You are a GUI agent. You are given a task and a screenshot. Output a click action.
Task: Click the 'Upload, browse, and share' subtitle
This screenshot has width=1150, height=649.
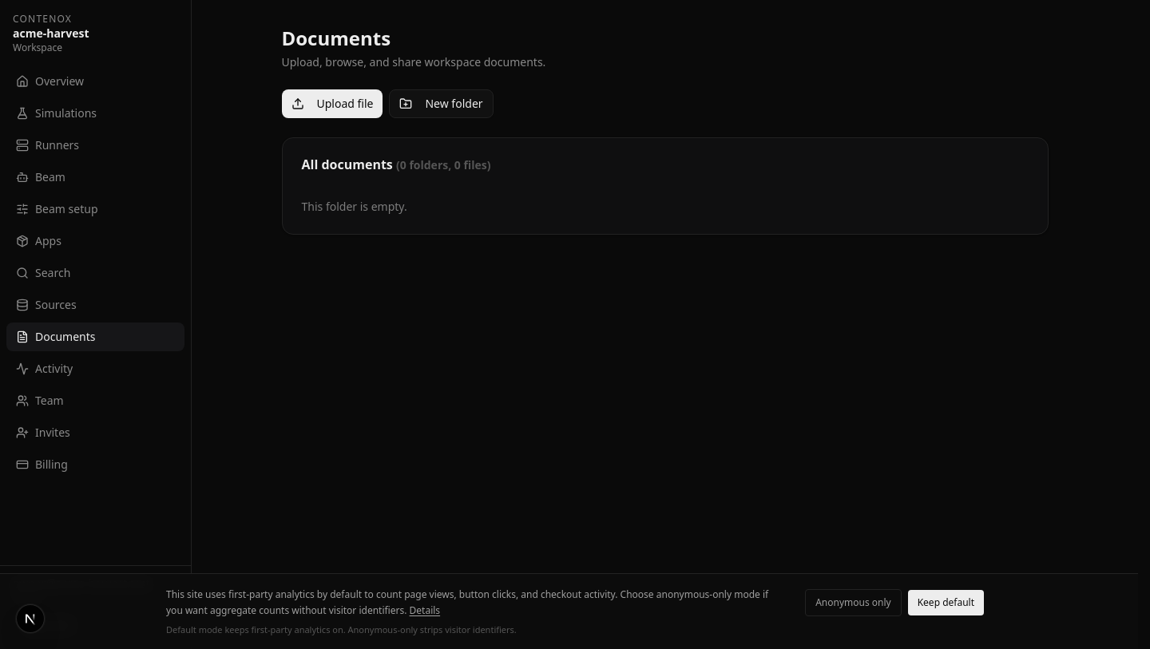pyautogui.click(x=414, y=62)
